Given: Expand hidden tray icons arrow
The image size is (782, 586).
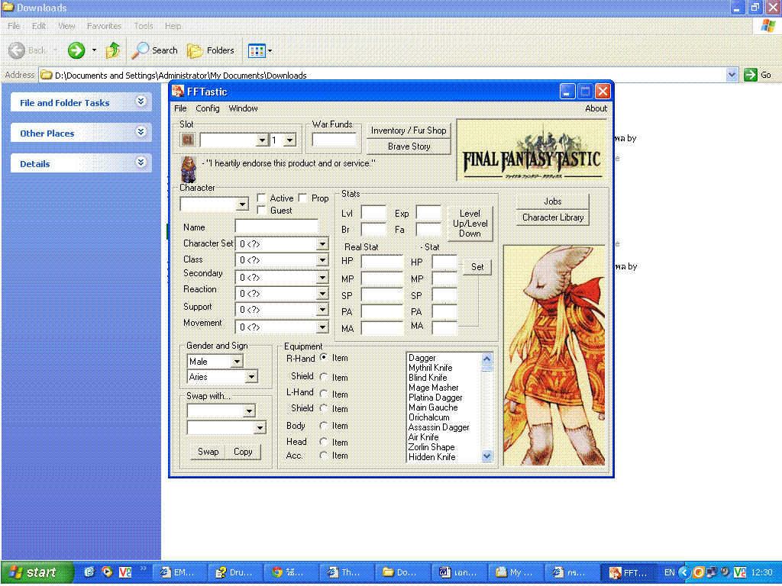Looking at the screenshot, I should [x=684, y=572].
